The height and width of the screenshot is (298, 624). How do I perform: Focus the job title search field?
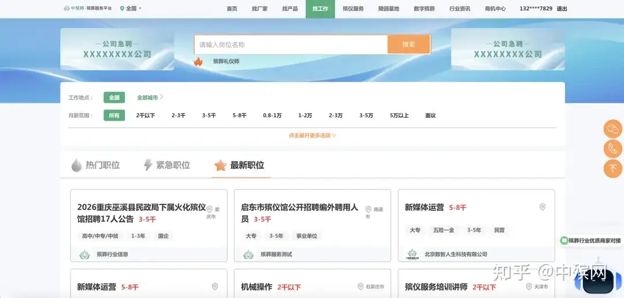point(291,44)
